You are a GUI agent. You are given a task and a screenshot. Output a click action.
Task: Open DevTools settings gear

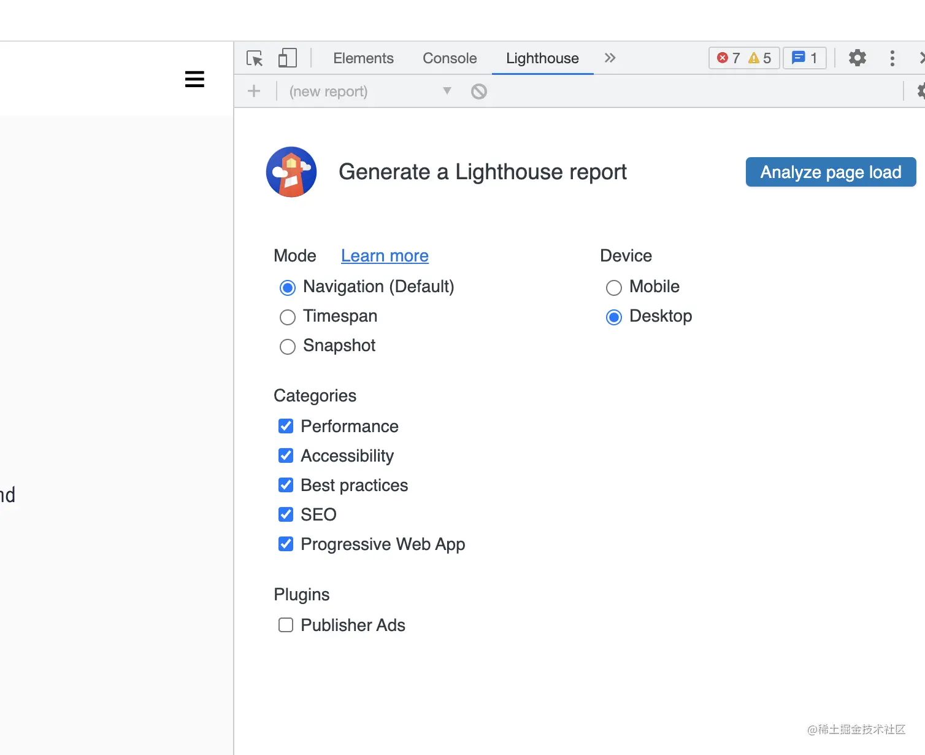(858, 58)
